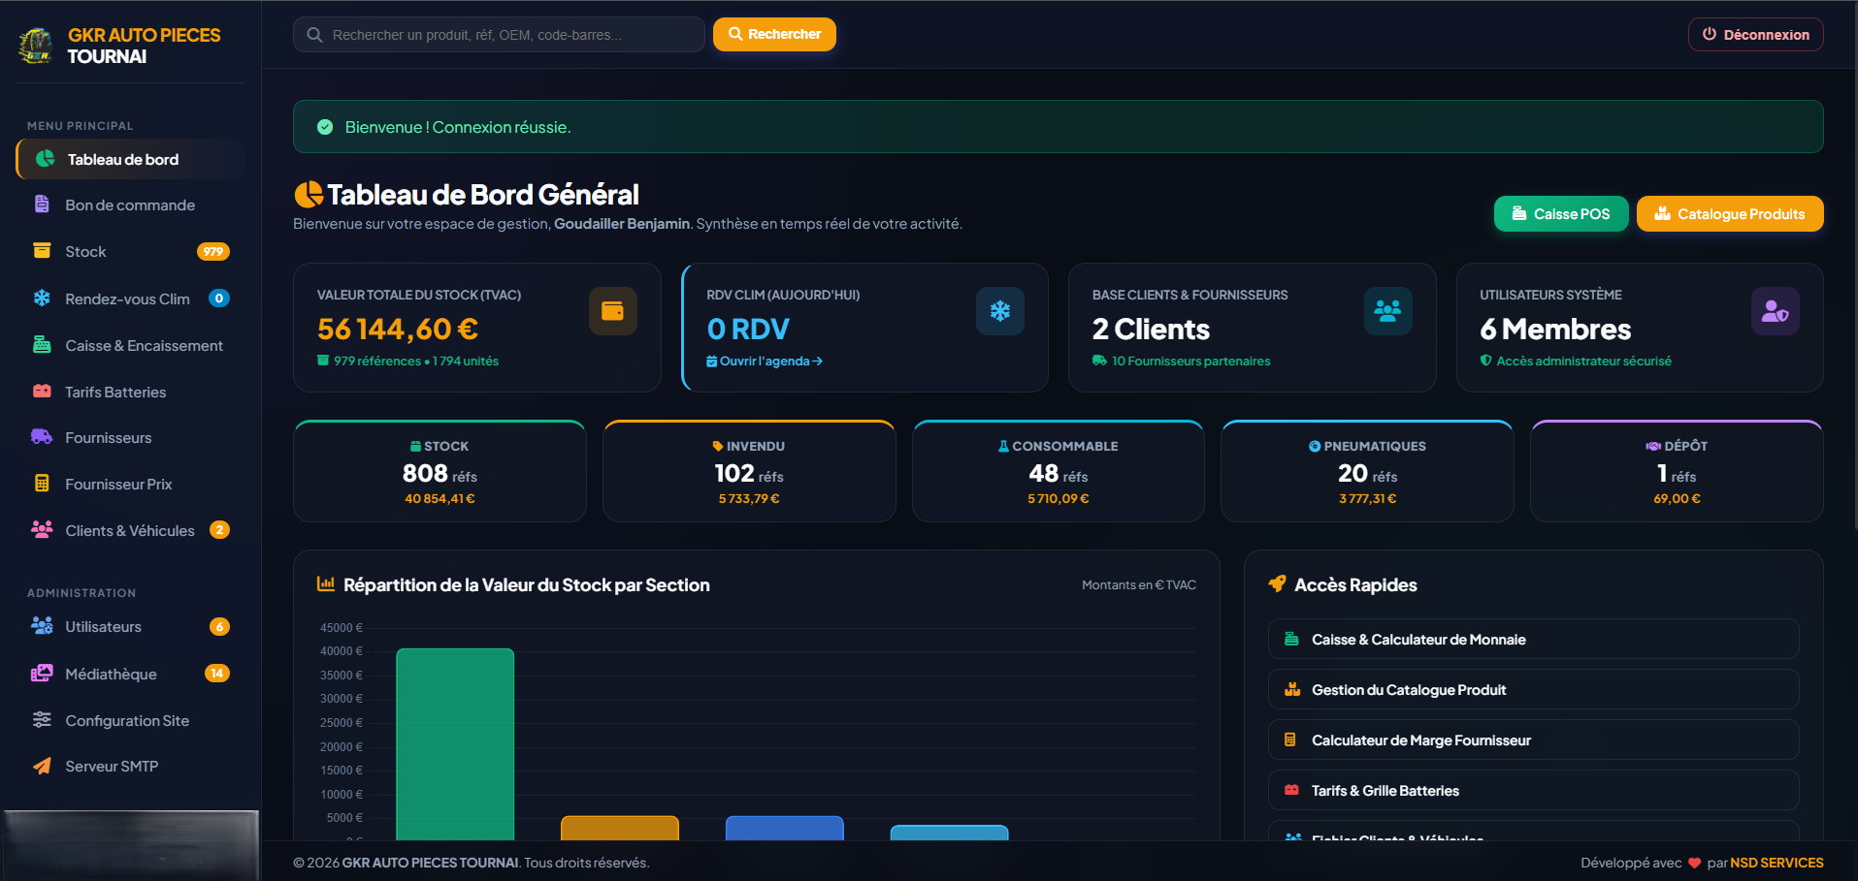The width and height of the screenshot is (1858, 881).
Task: Click the Catalogue Produits button
Action: (x=1730, y=214)
